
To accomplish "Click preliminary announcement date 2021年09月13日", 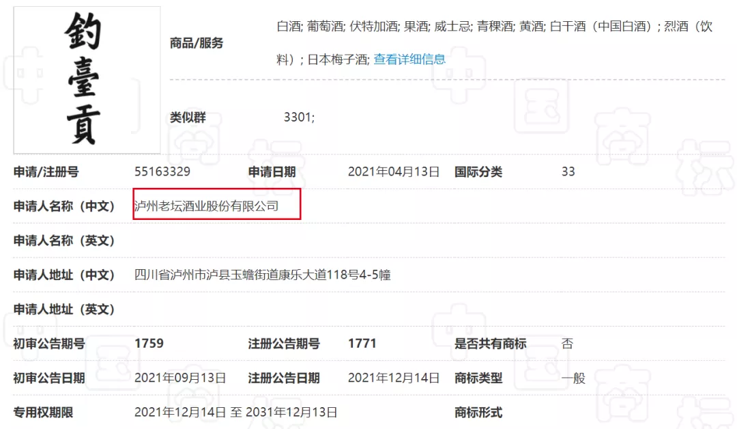I will (x=180, y=378).
